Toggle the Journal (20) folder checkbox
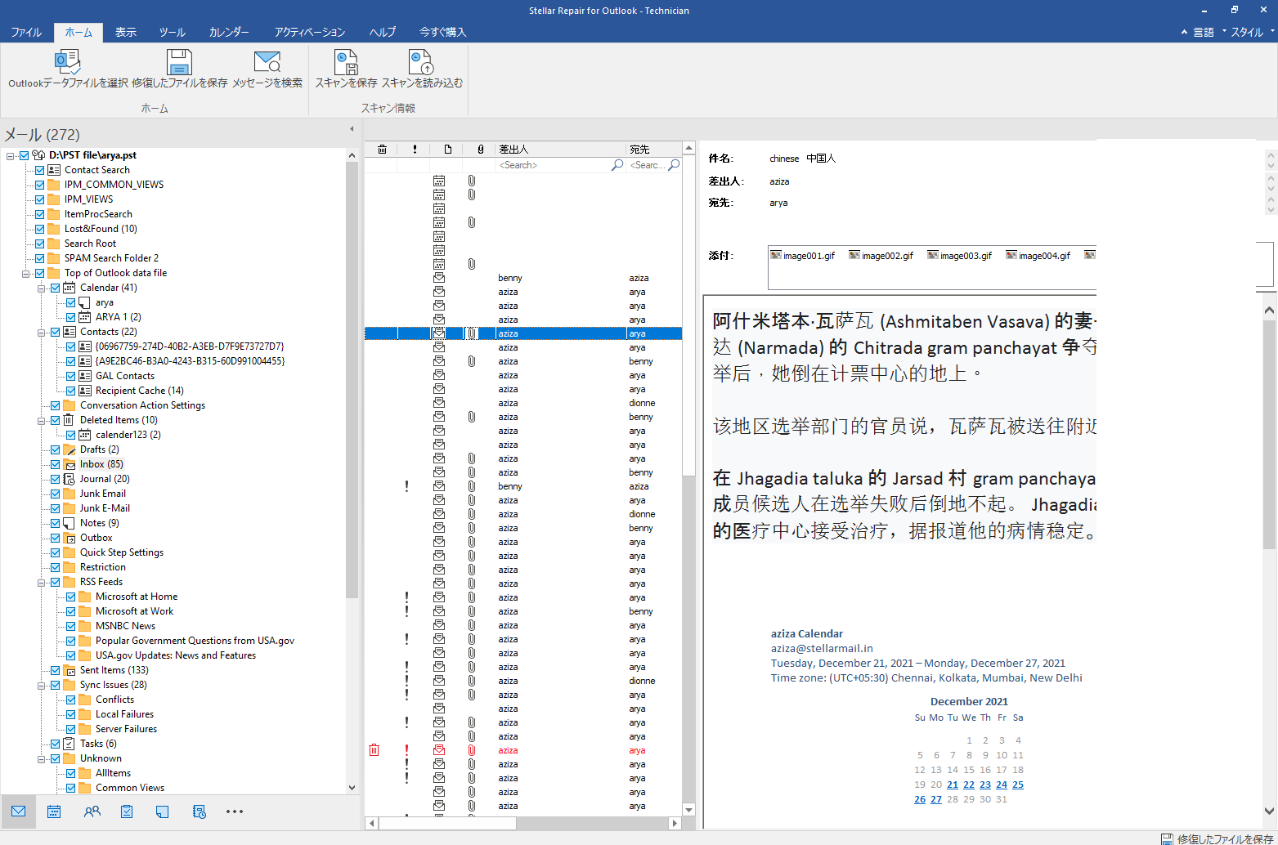 click(x=56, y=479)
